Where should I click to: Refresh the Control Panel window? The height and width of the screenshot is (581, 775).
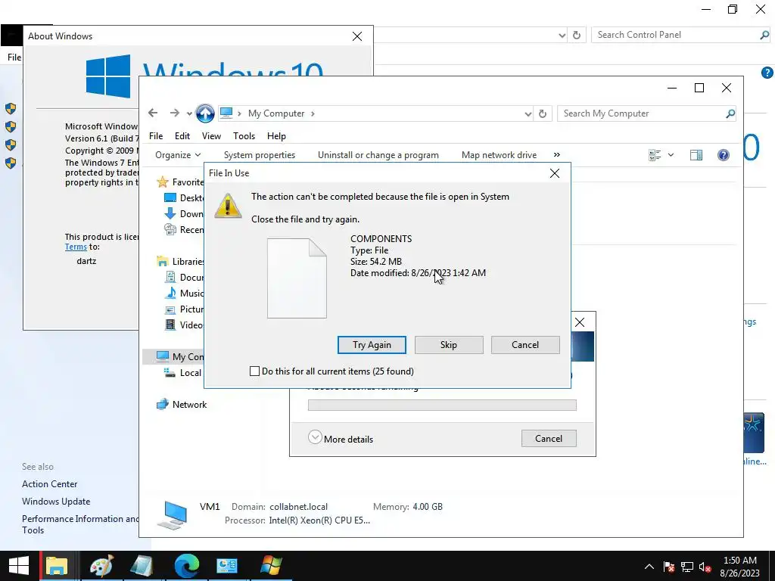[576, 35]
